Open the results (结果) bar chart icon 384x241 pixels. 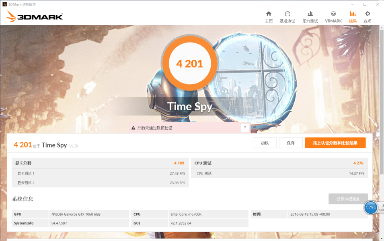(353, 14)
